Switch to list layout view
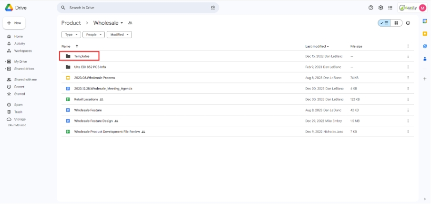This screenshot has width=431, height=204. [x=384, y=23]
